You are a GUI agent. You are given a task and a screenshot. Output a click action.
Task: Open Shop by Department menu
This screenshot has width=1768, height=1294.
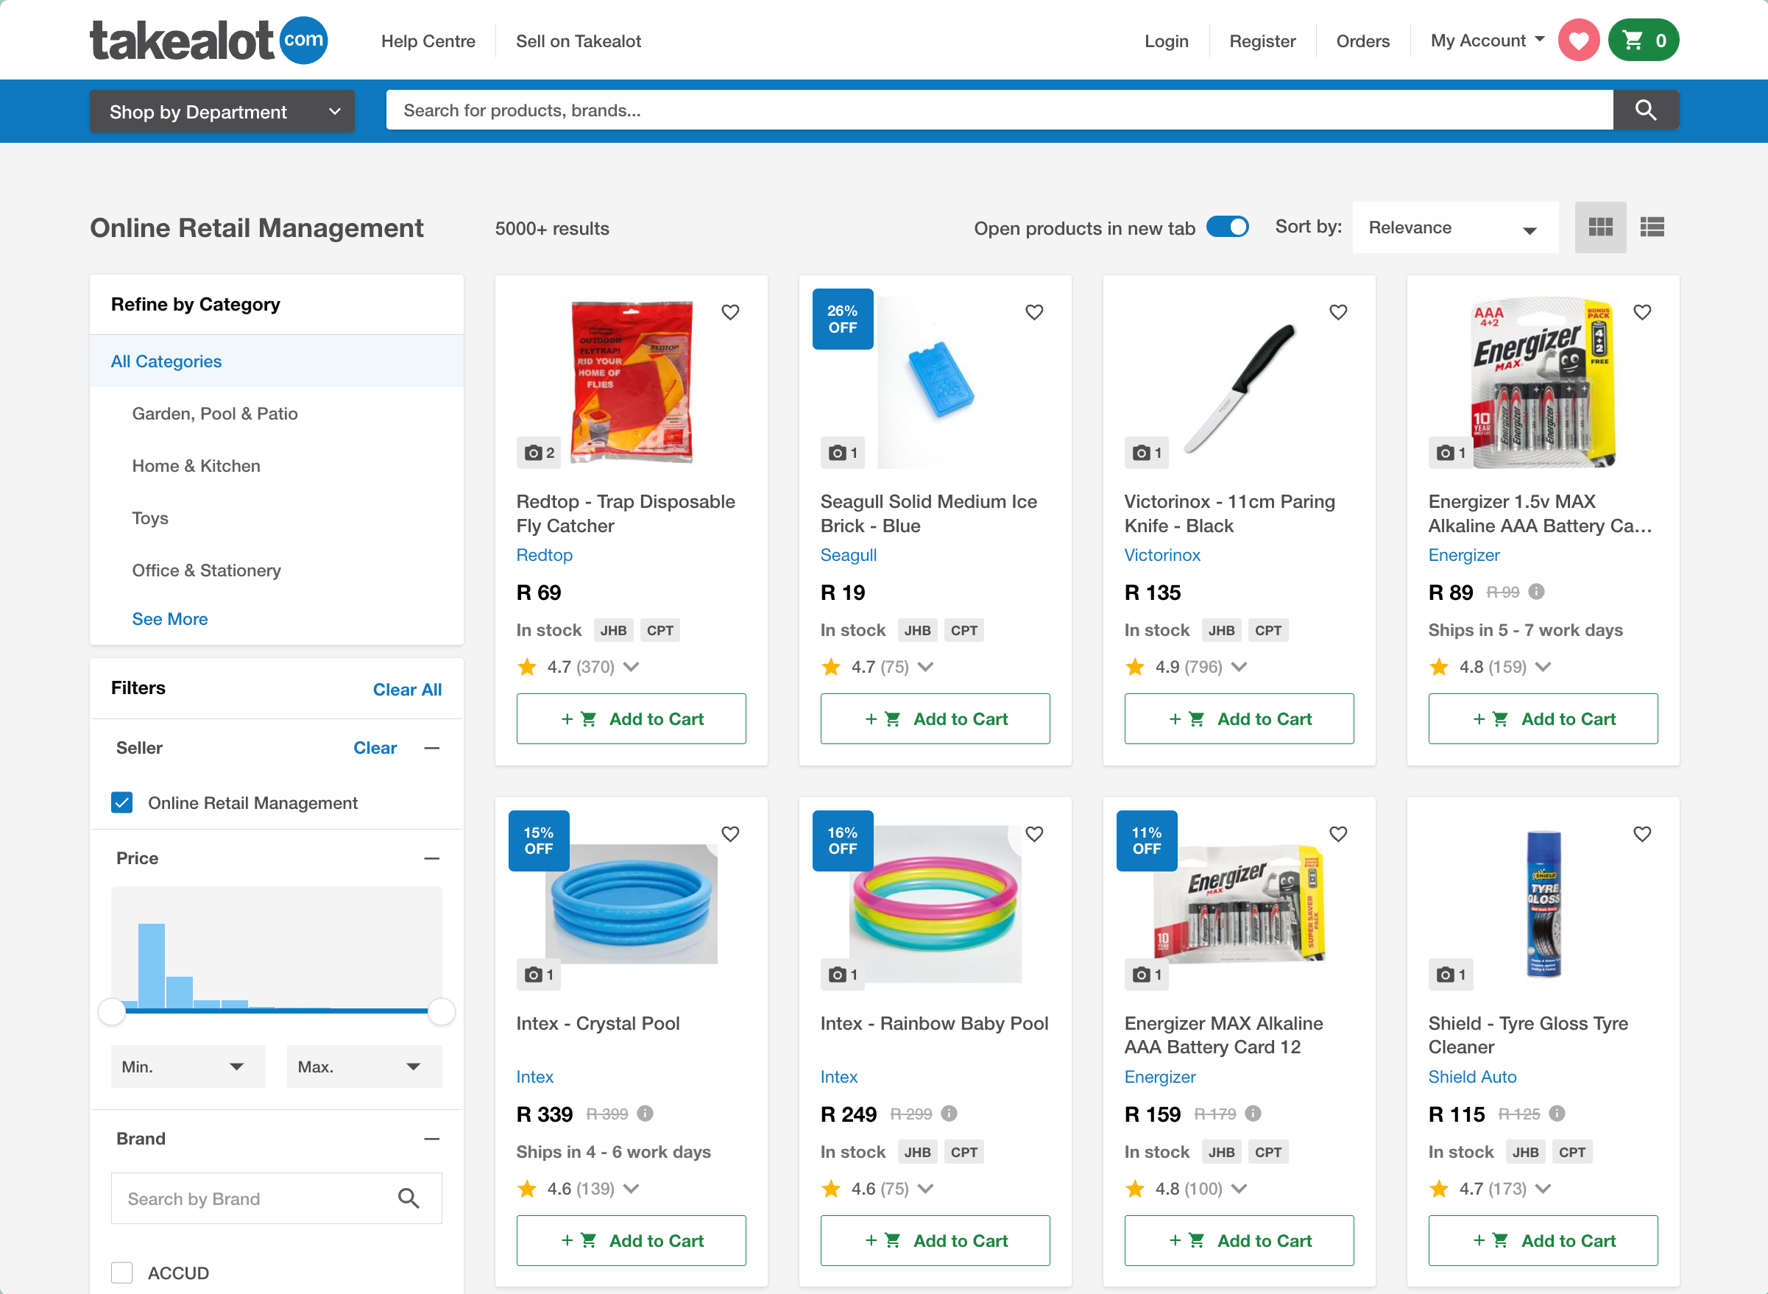click(x=222, y=112)
